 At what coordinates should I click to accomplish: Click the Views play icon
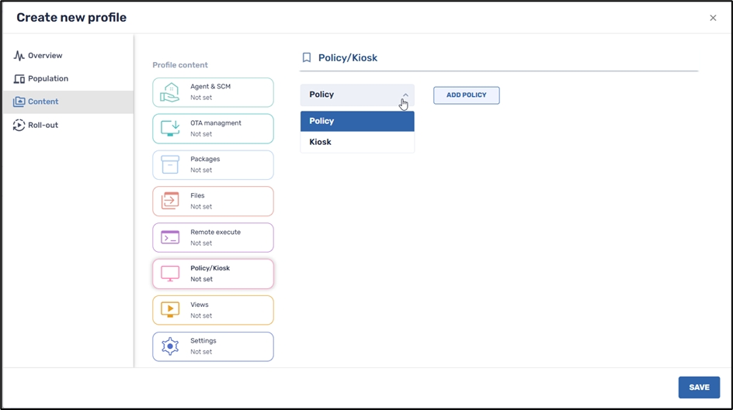(169, 310)
